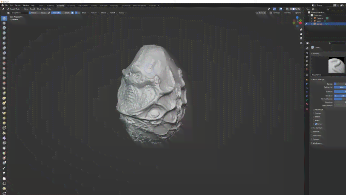Select the Crease brush tool
This screenshot has height=195, width=346.
[x=4, y=58]
